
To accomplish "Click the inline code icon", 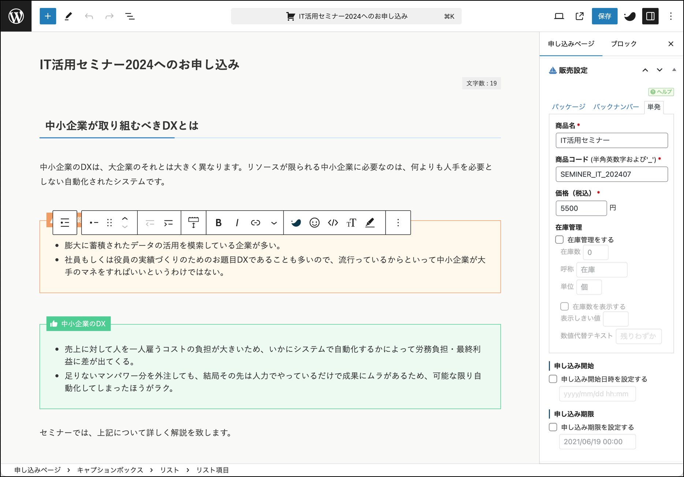I will (333, 222).
